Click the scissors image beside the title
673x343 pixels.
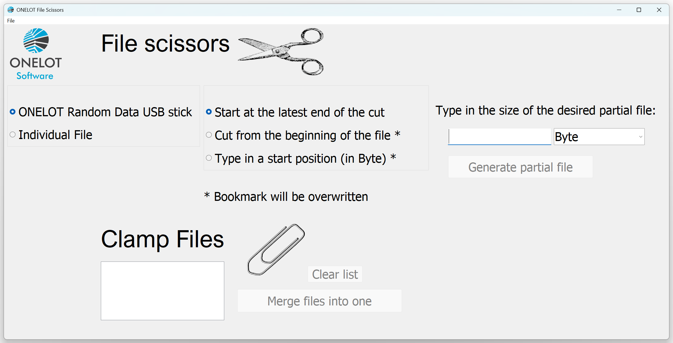(x=281, y=52)
